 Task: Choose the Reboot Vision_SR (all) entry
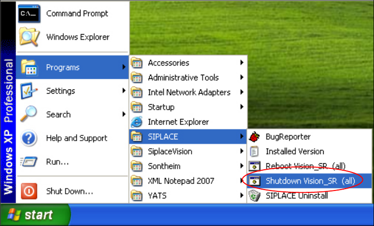(x=310, y=166)
